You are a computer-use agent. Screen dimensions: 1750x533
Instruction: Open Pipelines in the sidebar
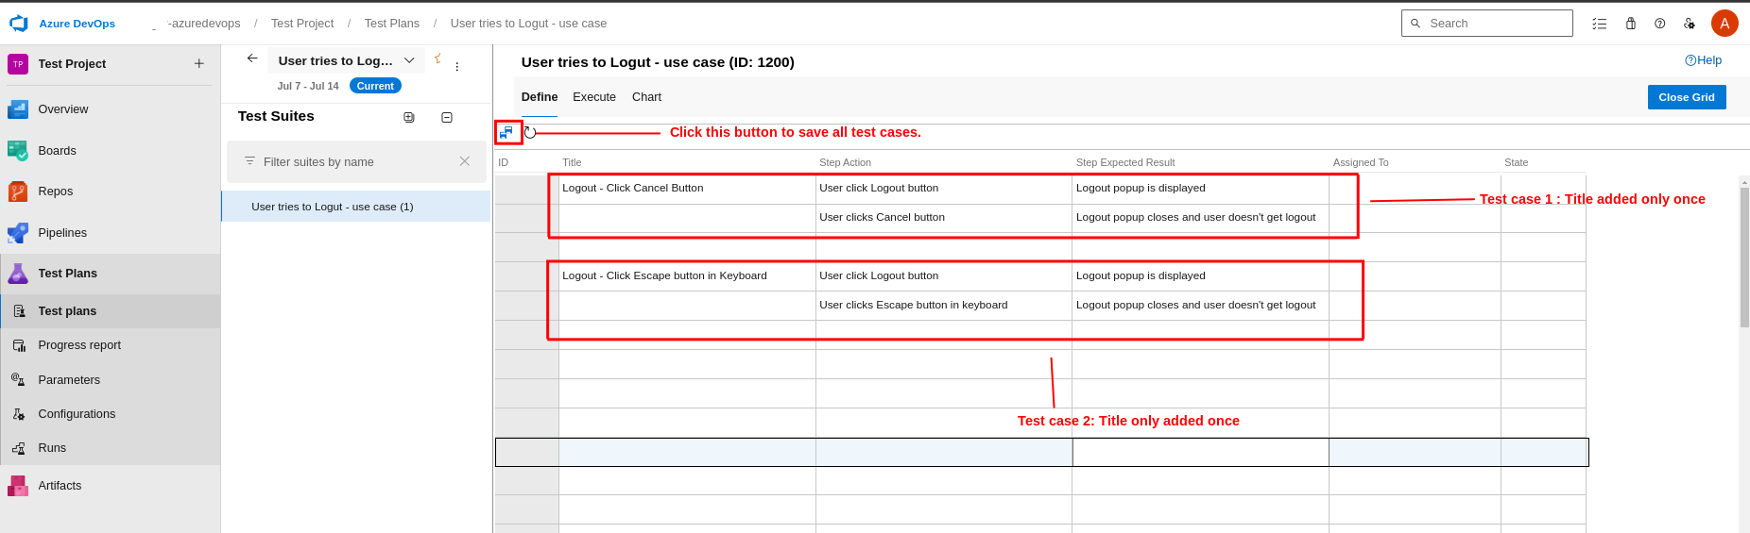[x=62, y=233]
